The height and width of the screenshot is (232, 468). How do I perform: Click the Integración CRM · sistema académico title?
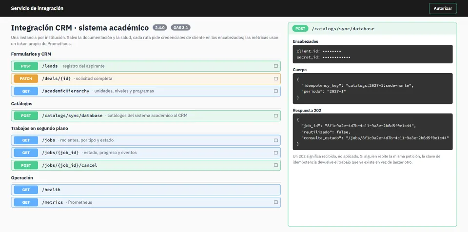point(79,28)
